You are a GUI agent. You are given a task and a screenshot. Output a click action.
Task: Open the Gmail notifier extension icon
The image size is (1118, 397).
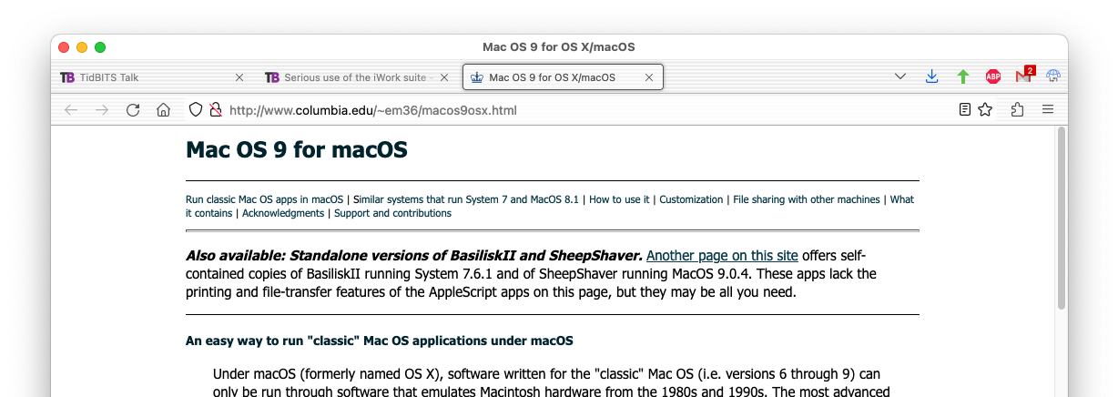[1024, 76]
